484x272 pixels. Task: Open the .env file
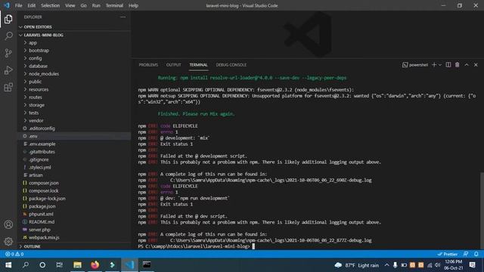74,136
